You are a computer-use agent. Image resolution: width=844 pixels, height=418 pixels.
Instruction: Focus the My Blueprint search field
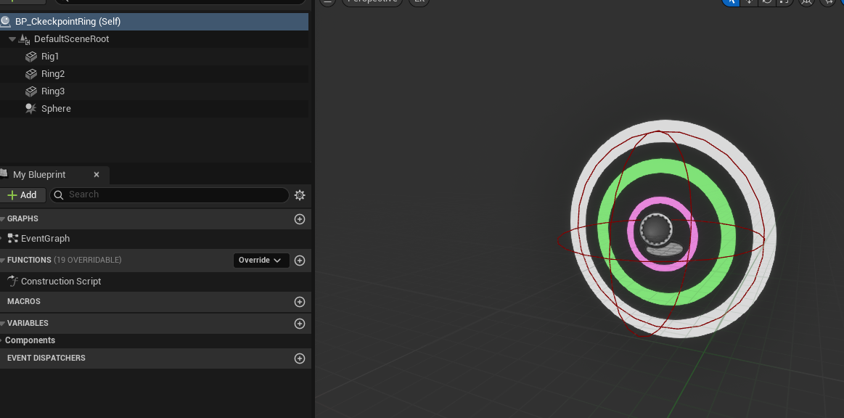tap(169, 194)
